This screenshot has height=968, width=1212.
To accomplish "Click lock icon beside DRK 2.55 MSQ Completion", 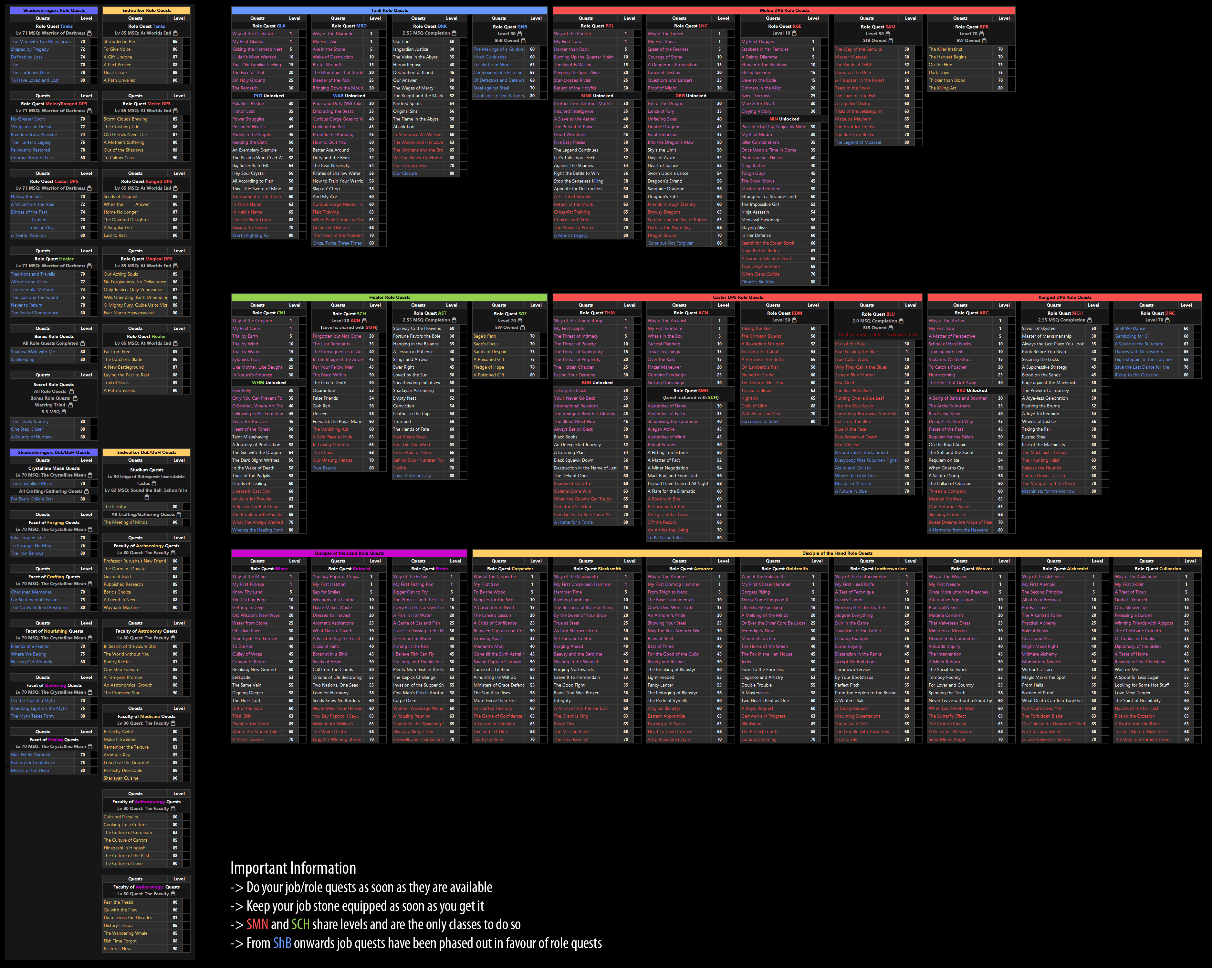I will (x=454, y=33).
